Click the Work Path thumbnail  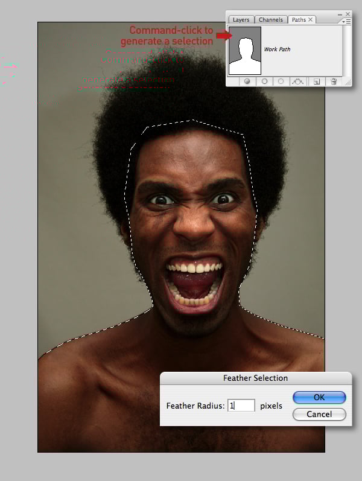click(x=245, y=51)
